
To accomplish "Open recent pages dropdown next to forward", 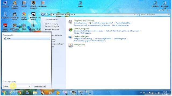I will click(x=49, y=15).
